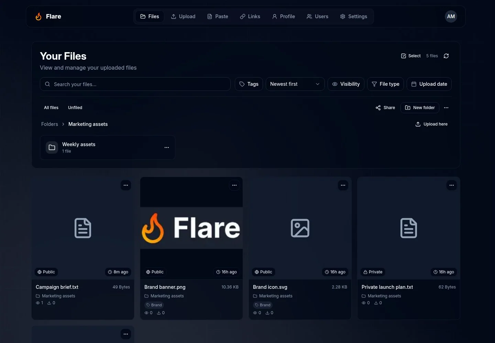Click the Brand tag on Brand banner.png
This screenshot has height=343, width=495.
[154, 305]
